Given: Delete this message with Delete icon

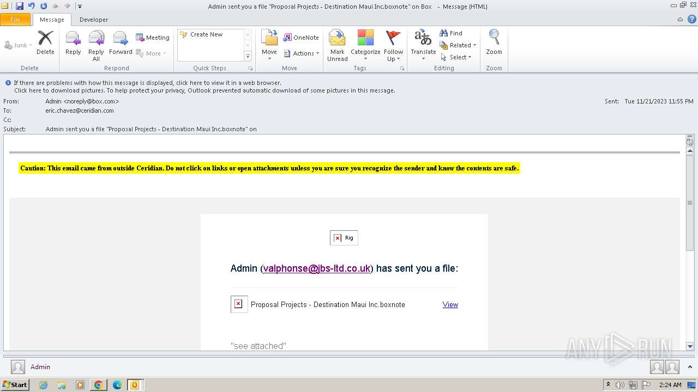Looking at the screenshot, I should [x=45, y=42].
